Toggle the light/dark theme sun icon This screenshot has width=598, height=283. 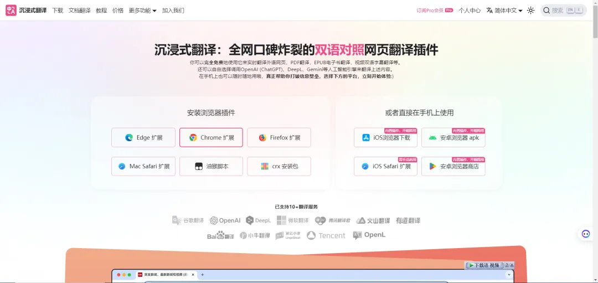pos(530,11)
